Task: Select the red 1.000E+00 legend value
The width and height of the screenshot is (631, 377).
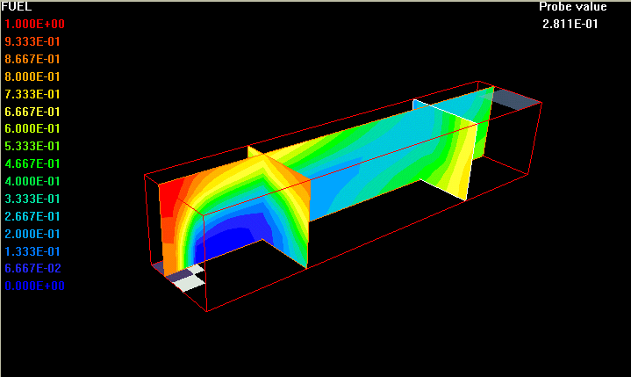Action: pos(34,24)
